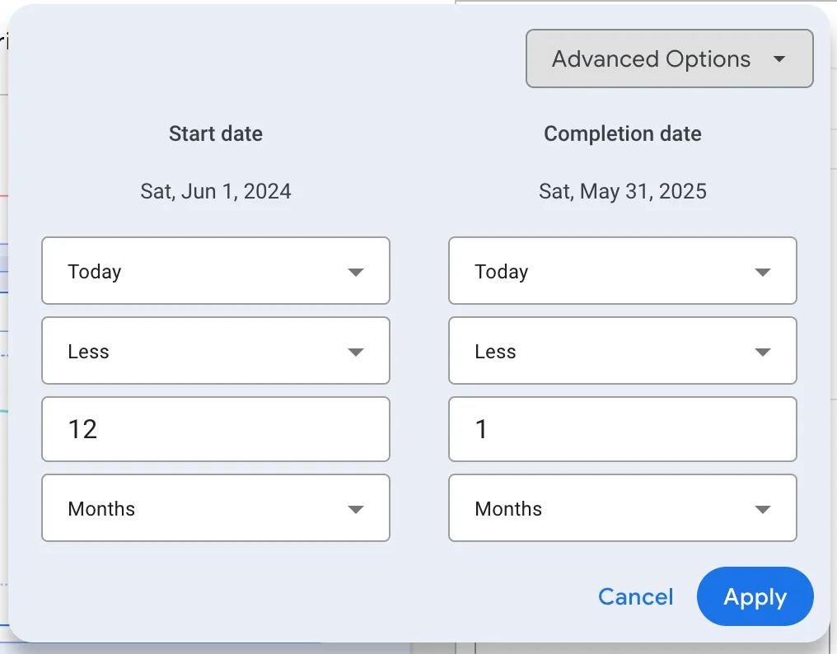Click arrow icon of Start date Less selector
Image resolution: width=837 pixels, height=654 pixels.
coord(356,352)
